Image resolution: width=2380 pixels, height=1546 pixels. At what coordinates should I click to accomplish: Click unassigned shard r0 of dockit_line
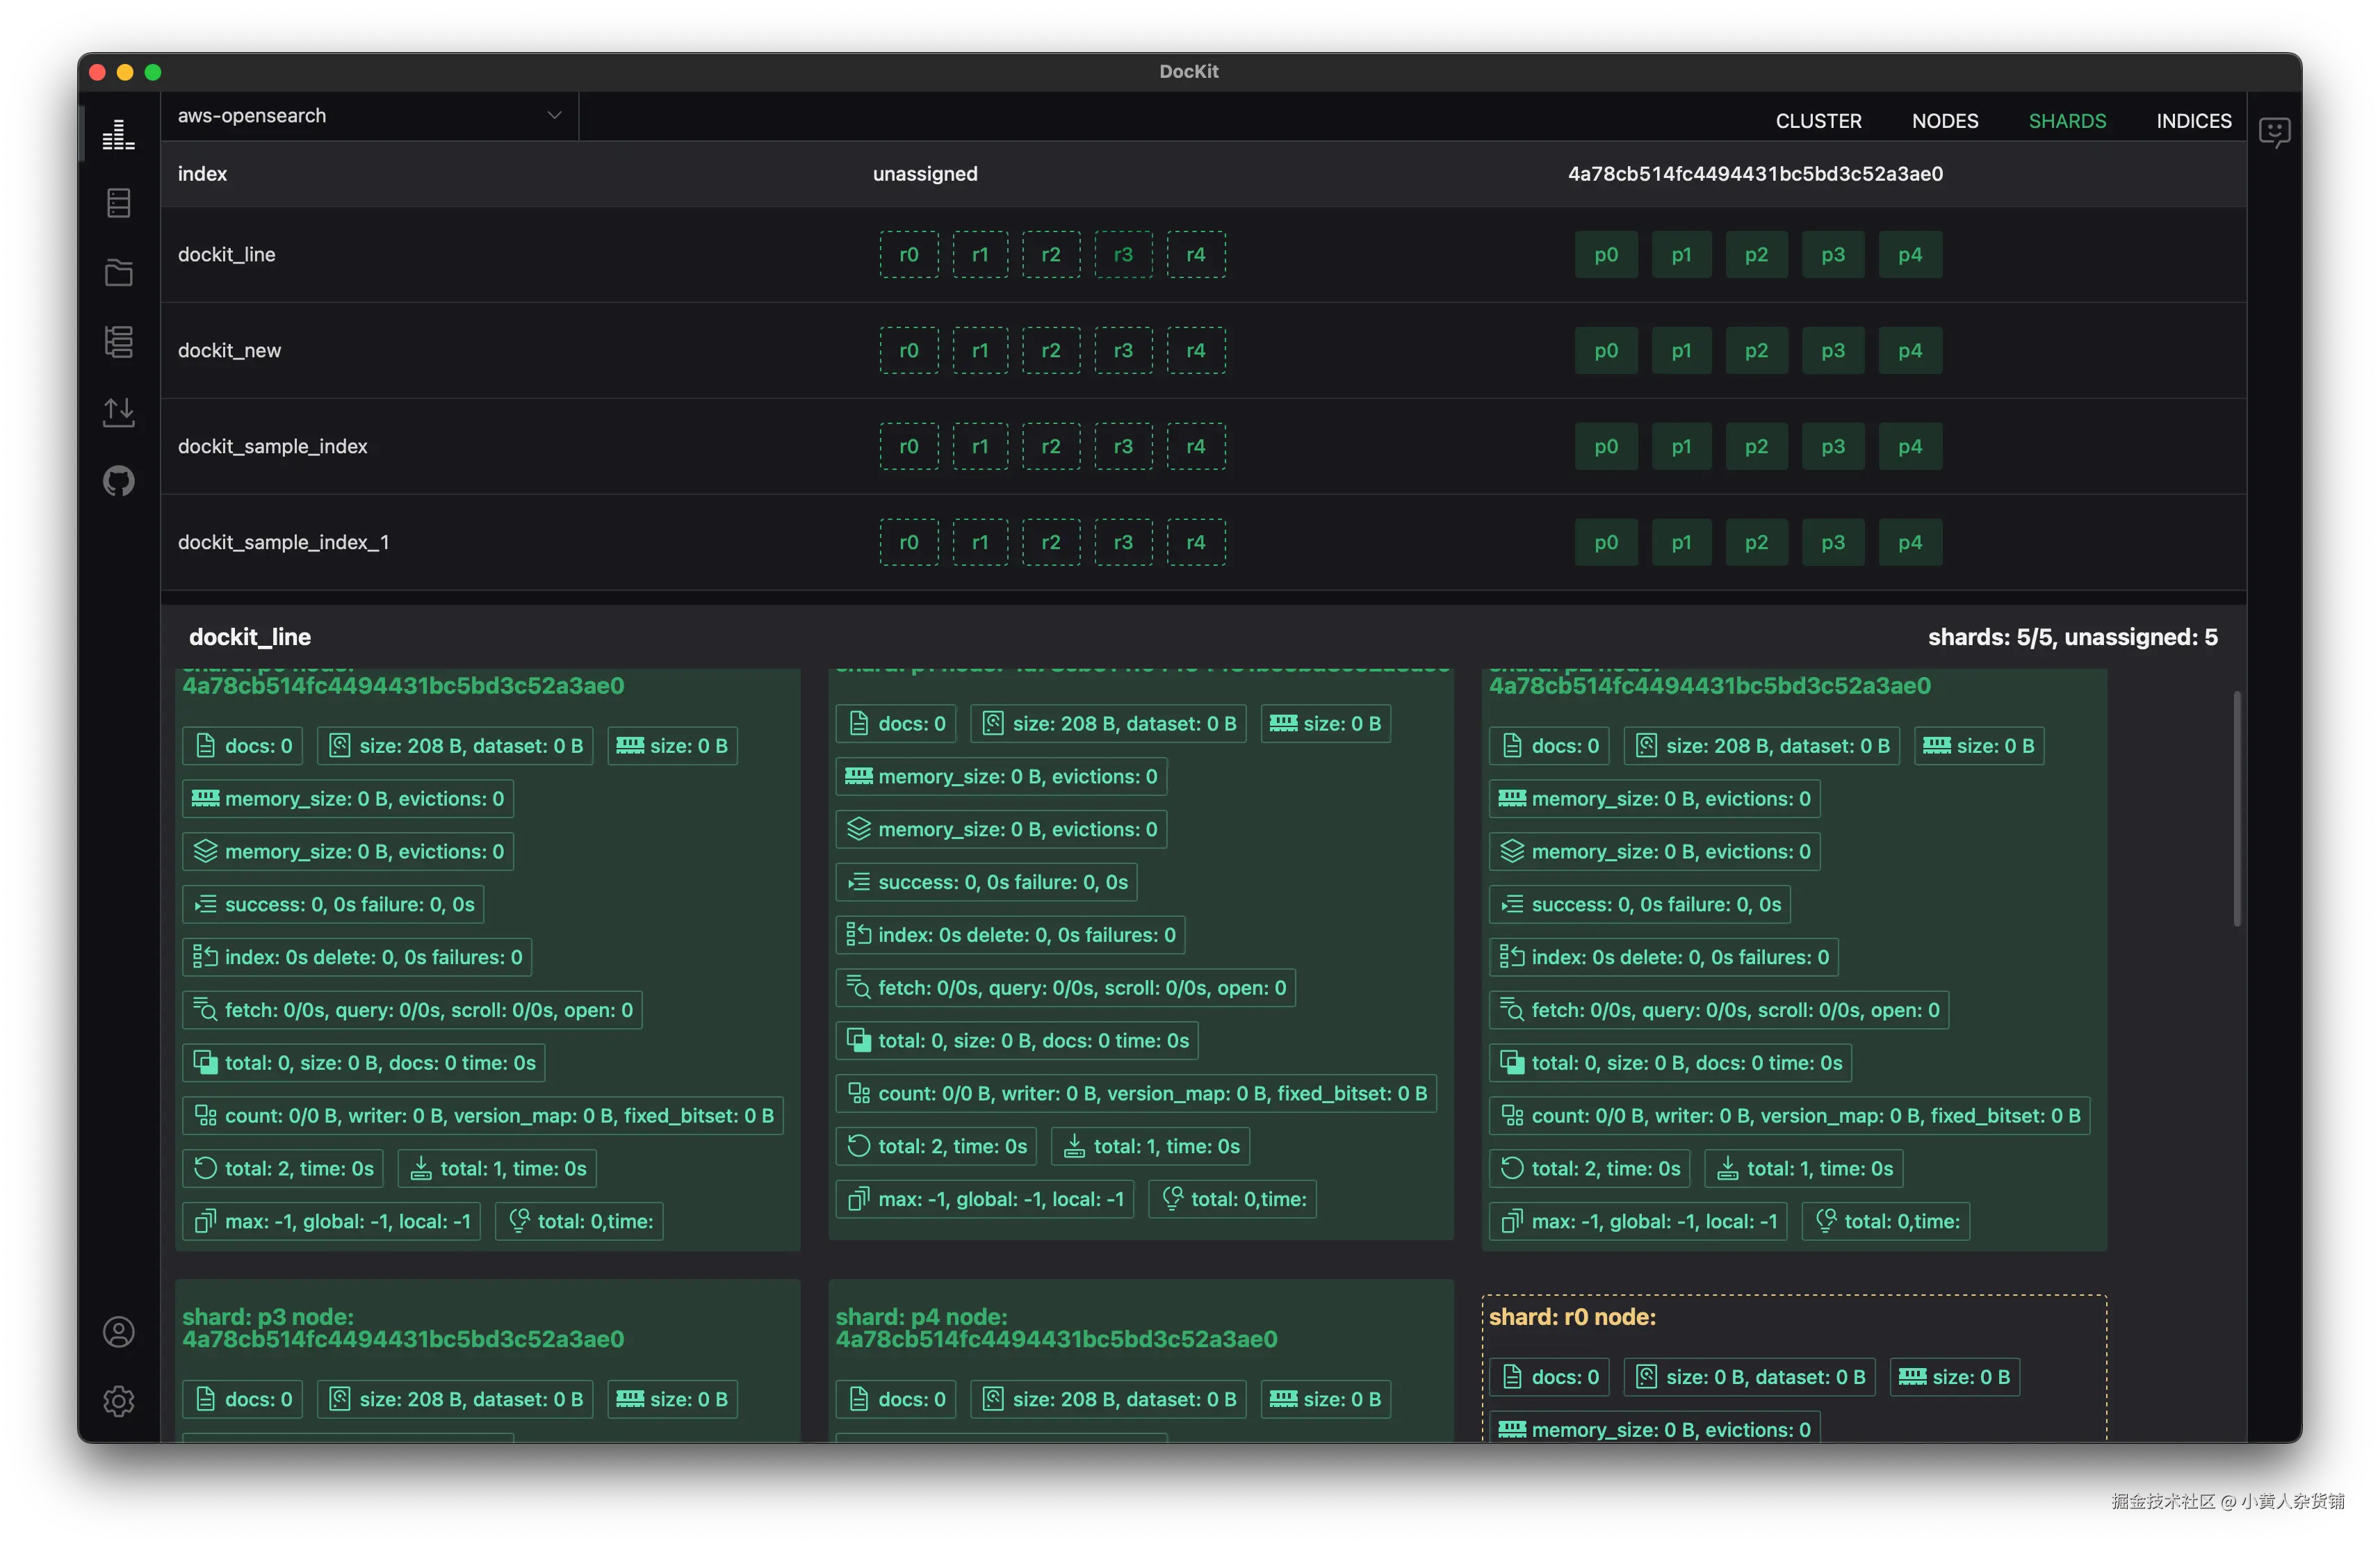(908, 255)
